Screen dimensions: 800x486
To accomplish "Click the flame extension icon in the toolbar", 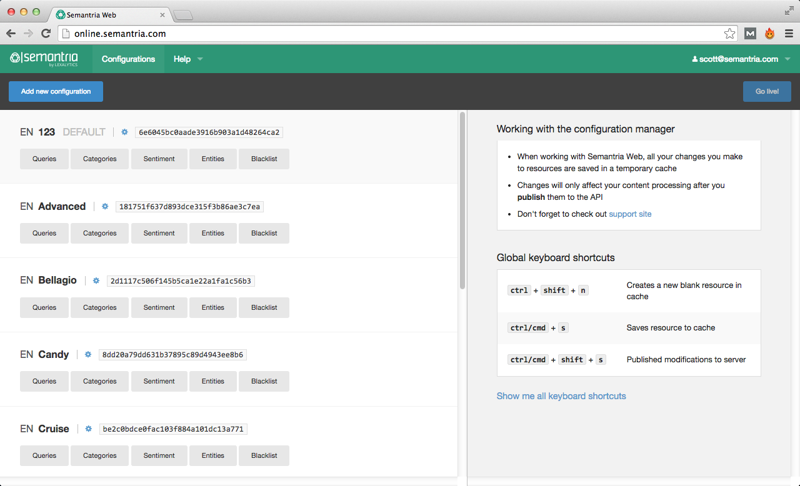I will click(x=769, y=33).
